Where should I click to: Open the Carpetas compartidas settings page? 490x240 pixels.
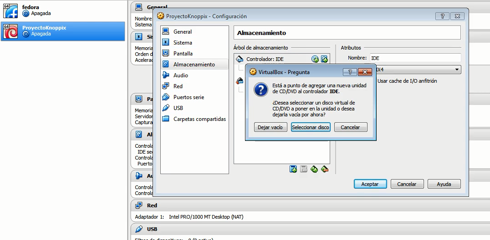click(195, 119)
